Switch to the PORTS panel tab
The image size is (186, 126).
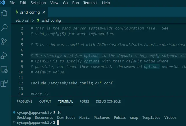click(x=84, y=101)
